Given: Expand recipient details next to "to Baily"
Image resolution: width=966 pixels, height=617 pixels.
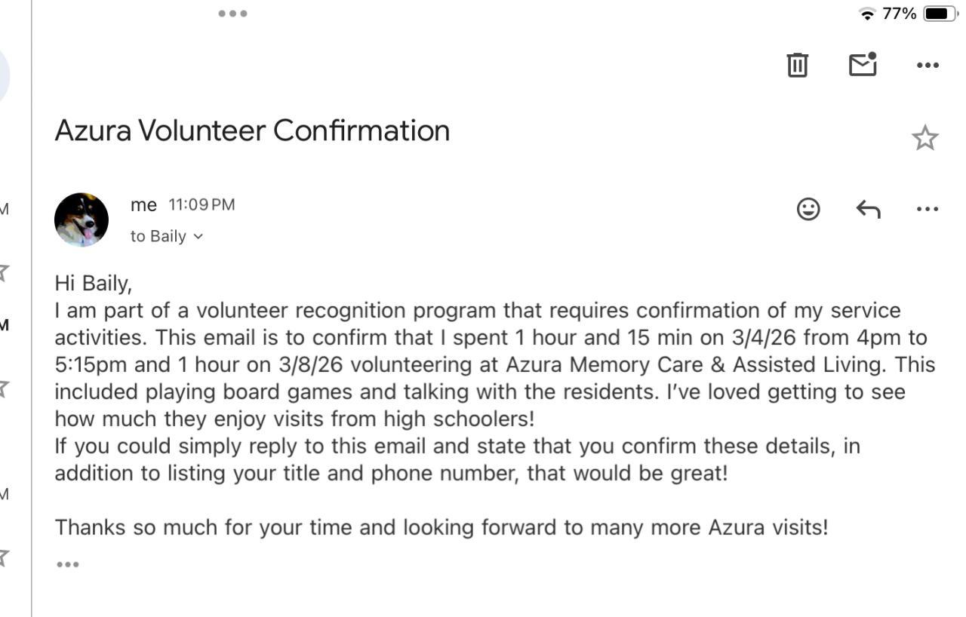Looking at the screenshot, I should [198, 237].
